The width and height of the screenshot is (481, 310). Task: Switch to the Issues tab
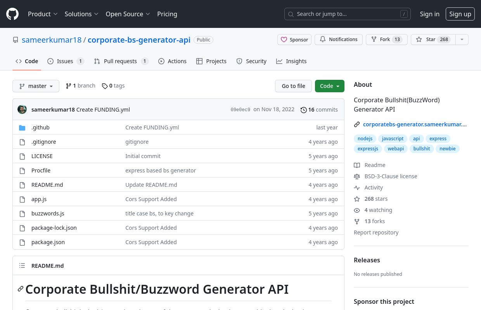click(x=66, y=61)
